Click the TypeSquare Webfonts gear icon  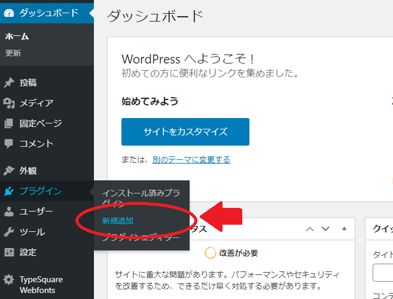point(9,279)
